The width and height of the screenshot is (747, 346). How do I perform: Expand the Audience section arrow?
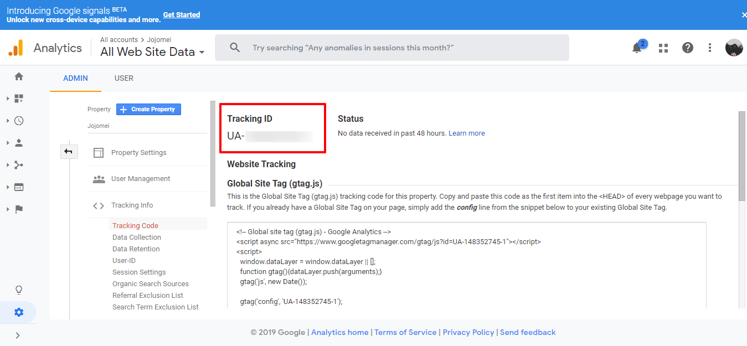[8, 143]
